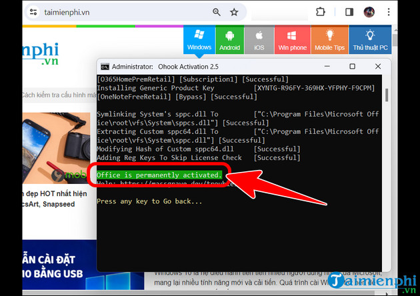Select the Mobile Tips category tab
This screenshot has width=420, height=296.
[x=330, y=40]
